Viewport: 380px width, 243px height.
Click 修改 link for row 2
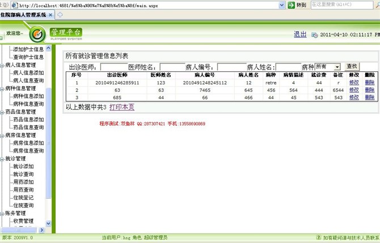(x=354, y=90)
